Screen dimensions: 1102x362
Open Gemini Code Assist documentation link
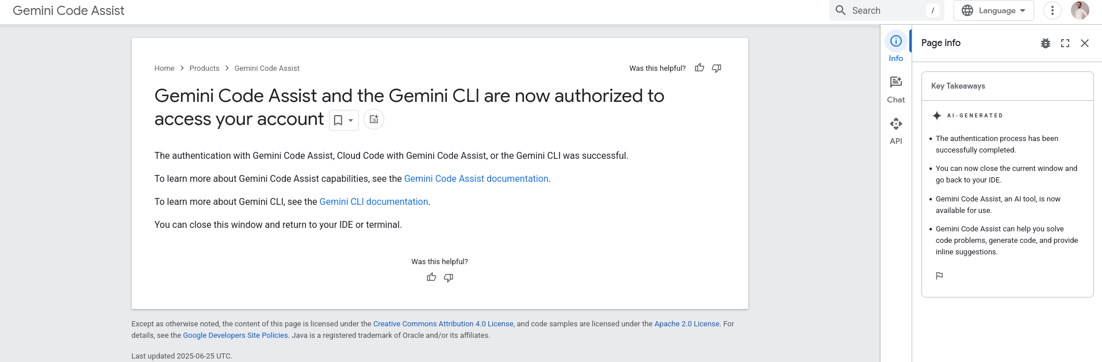[476, 179]
